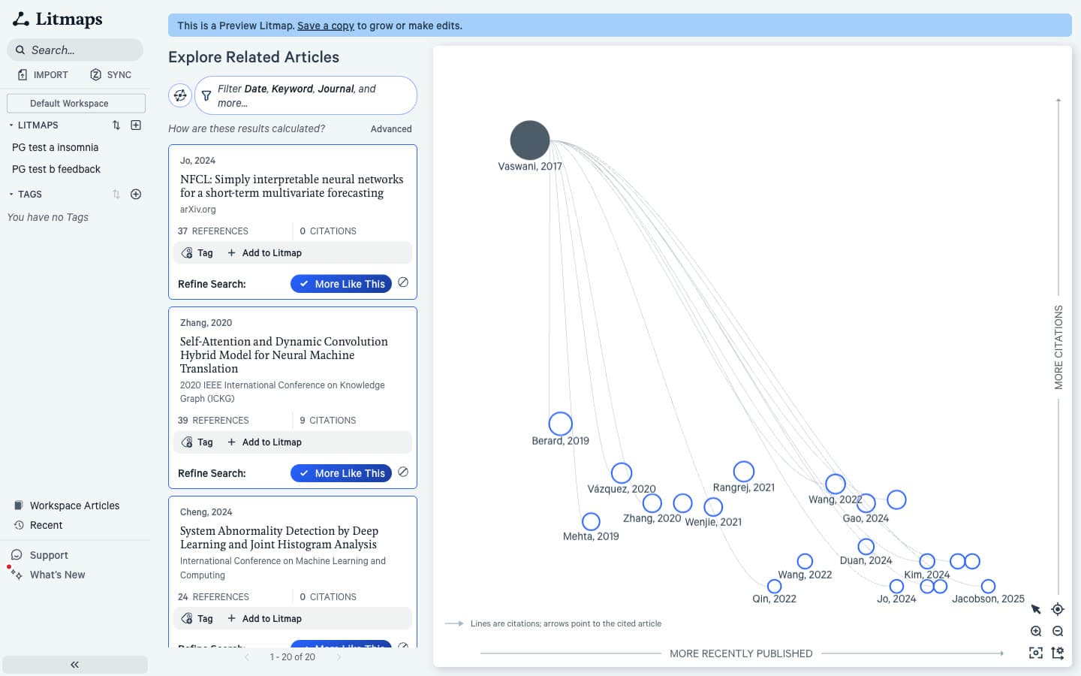Tag the Jo, 2024 article

click(197, 253)
